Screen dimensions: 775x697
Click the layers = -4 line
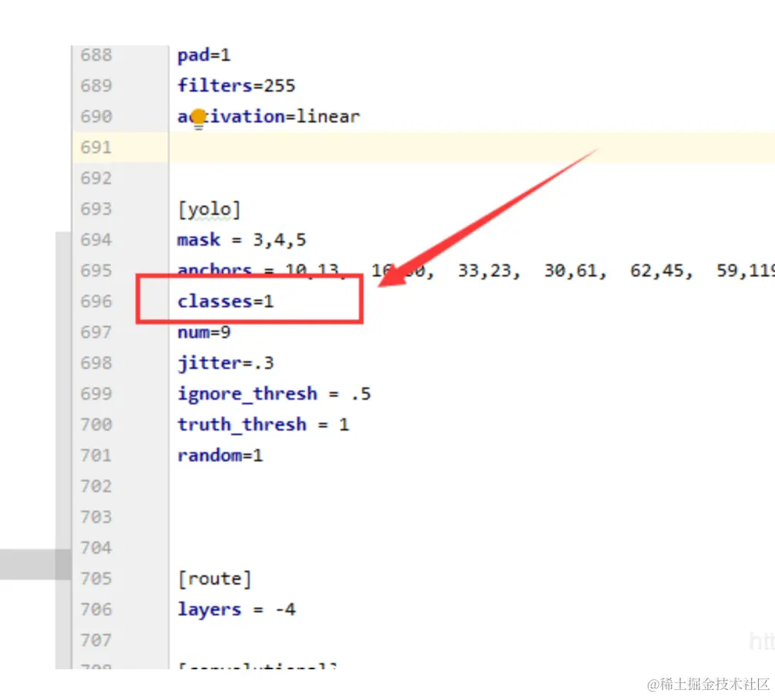(x=237, y=610)
